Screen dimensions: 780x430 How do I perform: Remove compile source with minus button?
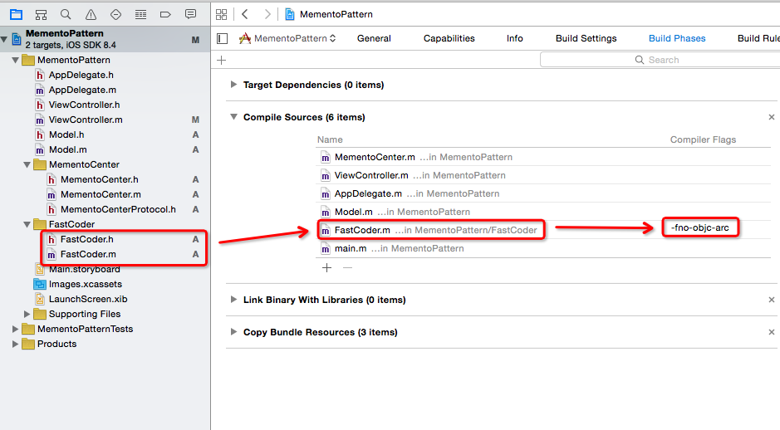348,268
